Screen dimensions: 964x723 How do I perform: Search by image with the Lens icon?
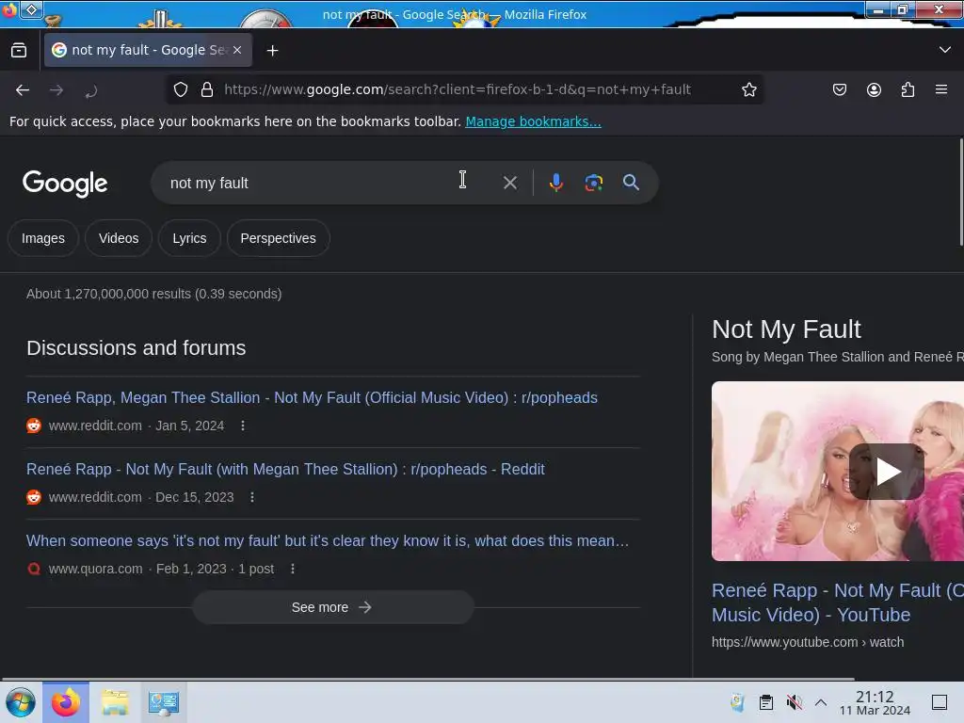593,183
